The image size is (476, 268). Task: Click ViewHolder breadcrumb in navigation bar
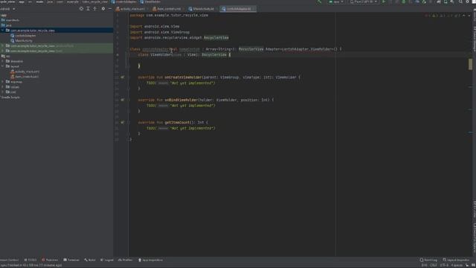(151, 1)
